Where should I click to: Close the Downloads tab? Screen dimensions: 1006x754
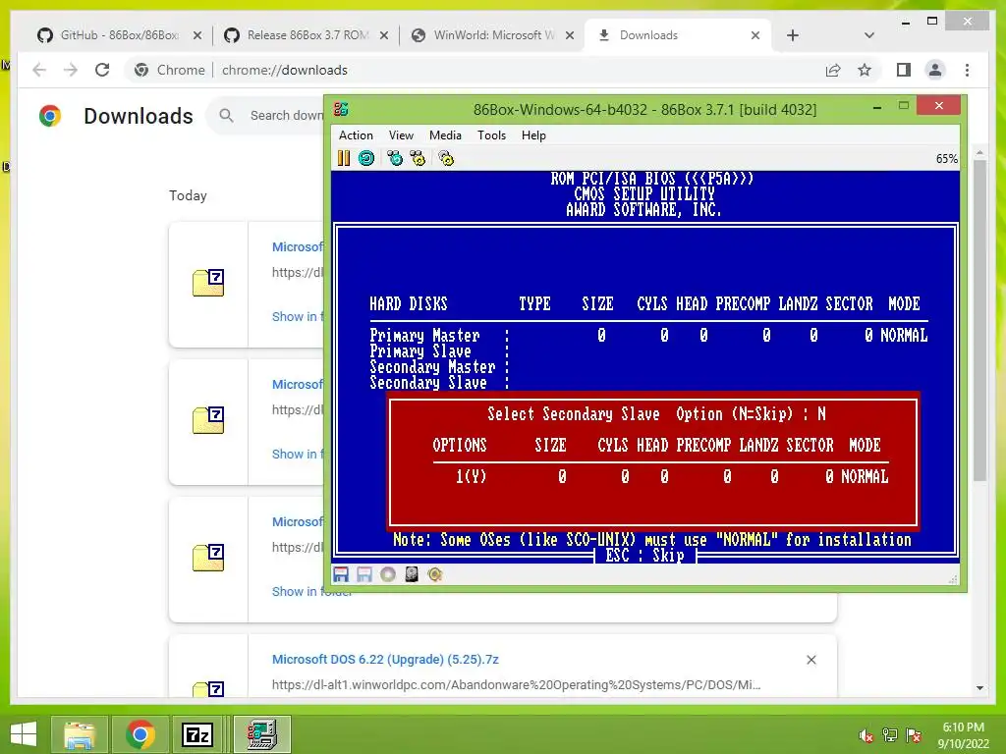[755, 35]
